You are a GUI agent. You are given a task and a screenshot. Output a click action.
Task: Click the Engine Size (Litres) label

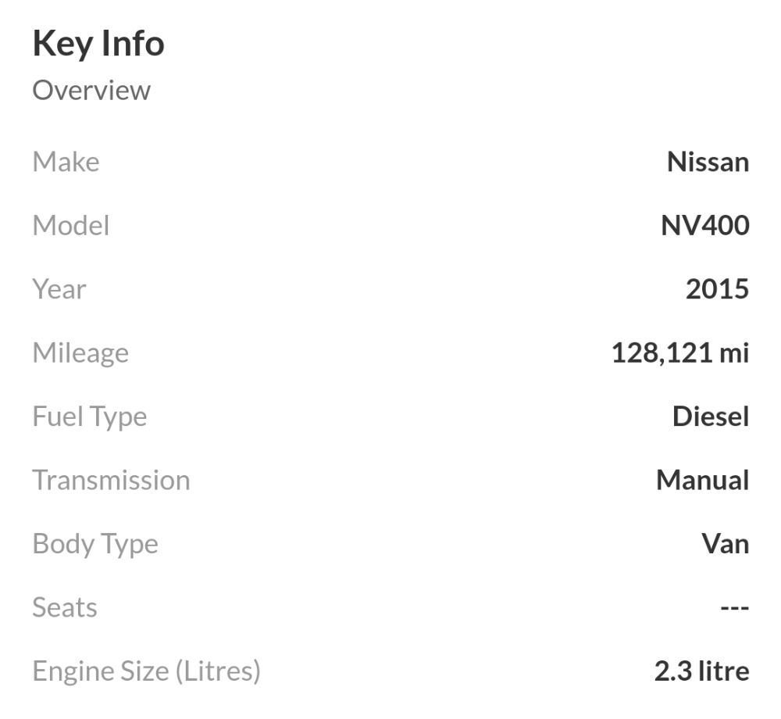(x=147, y=671)
